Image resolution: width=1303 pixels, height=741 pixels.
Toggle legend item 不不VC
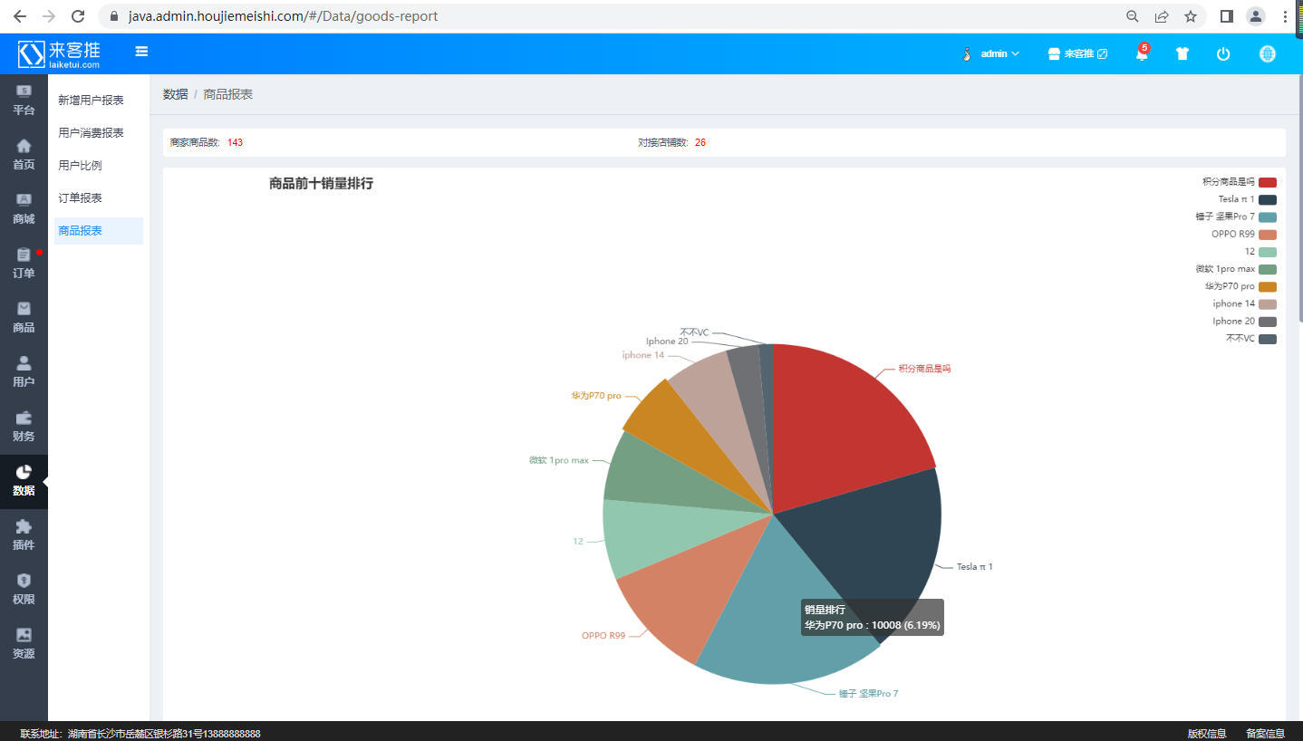[1250, 339]
